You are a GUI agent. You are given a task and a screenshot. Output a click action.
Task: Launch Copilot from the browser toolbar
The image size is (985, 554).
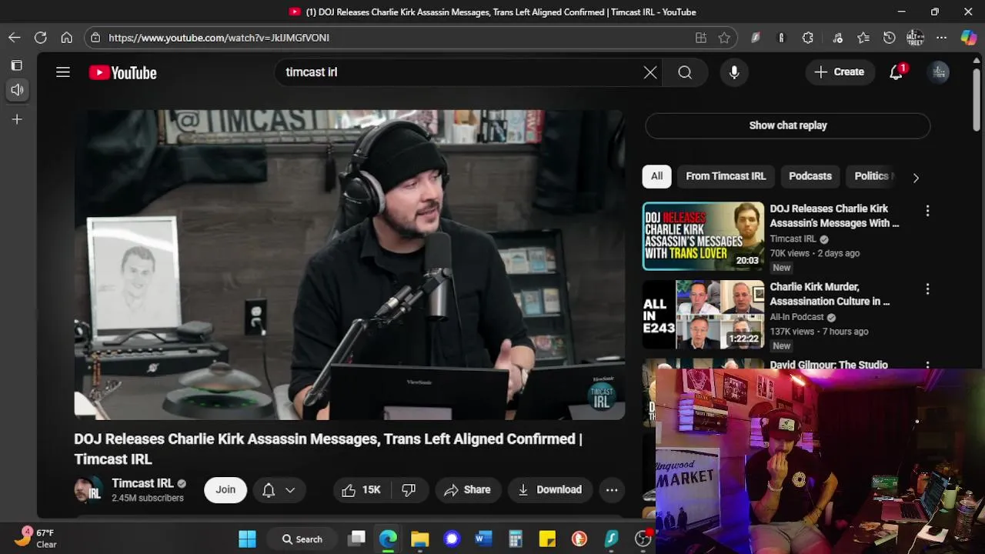pyautogui.click(x=969, y=38)
